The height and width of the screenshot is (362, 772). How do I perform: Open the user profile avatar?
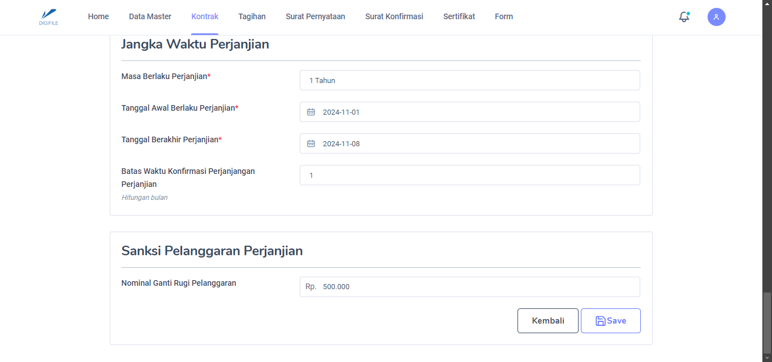(716, 17)
